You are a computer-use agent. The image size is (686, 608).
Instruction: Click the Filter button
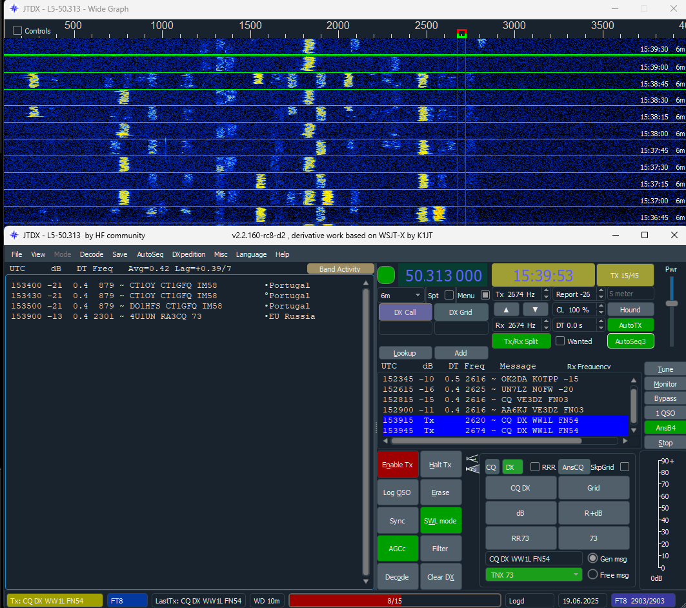[440, 549]
